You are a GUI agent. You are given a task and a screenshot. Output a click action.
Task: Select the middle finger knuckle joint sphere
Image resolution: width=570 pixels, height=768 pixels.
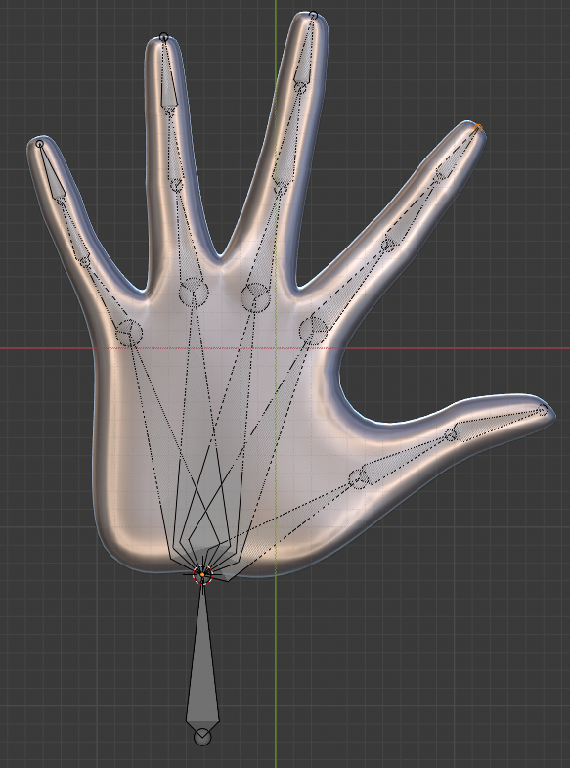255,297
